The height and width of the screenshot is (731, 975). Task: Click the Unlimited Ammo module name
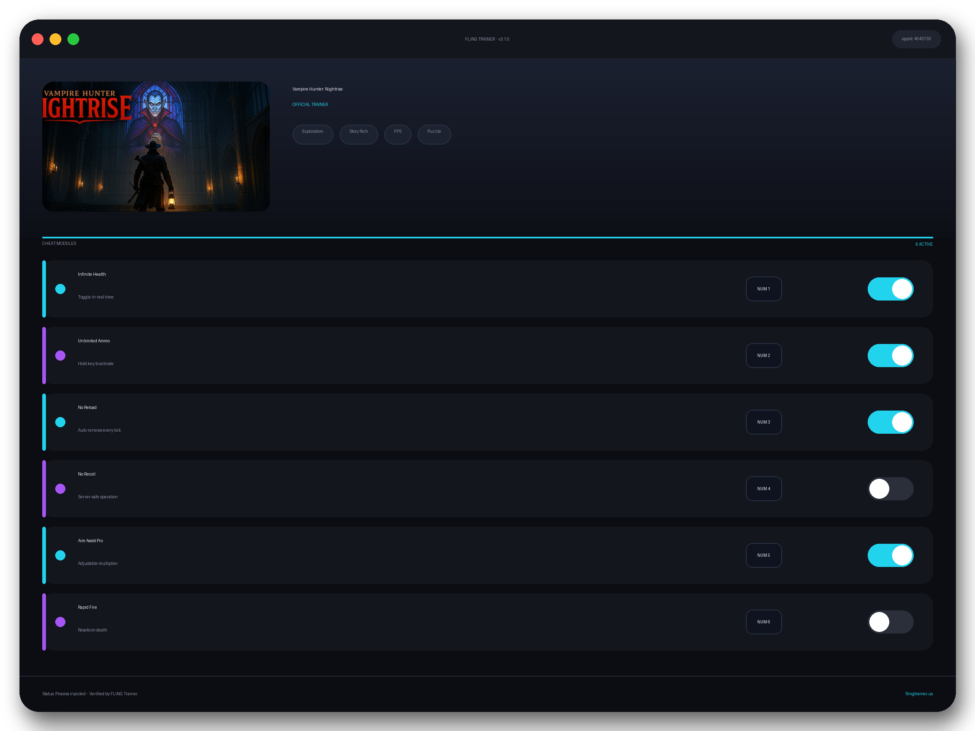94,341
